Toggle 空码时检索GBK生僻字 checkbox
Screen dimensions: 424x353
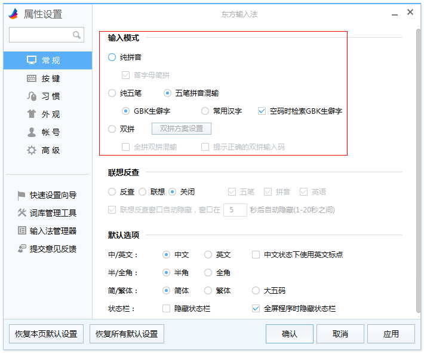coord(262,111)
